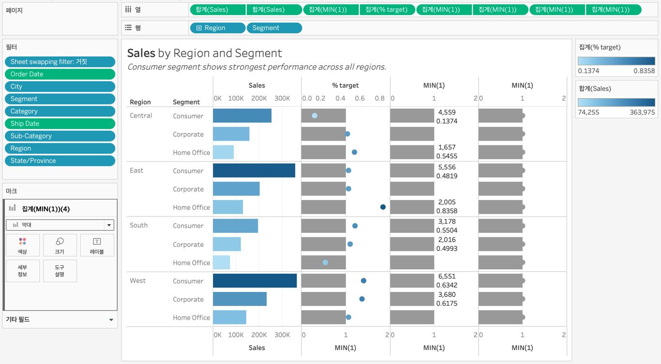Open the 막대 mark type dropdown

coord(109,225)
